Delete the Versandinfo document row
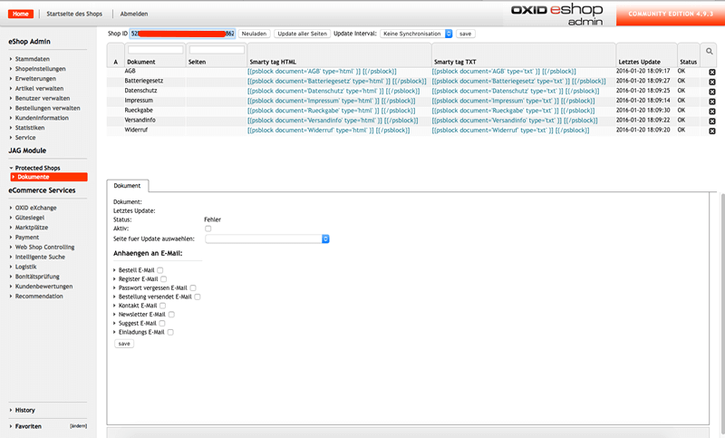The width and height of the screenshot is (725, 438). [x=712, y=122]
